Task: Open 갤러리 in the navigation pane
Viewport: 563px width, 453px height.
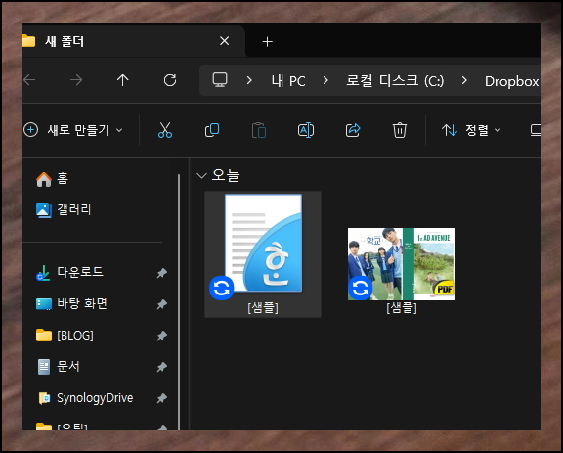Action: 64,210
